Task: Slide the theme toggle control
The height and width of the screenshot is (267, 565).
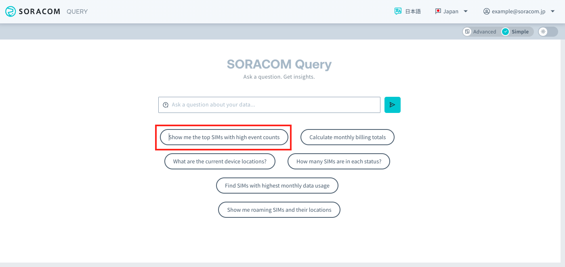Action: point(548,31)
